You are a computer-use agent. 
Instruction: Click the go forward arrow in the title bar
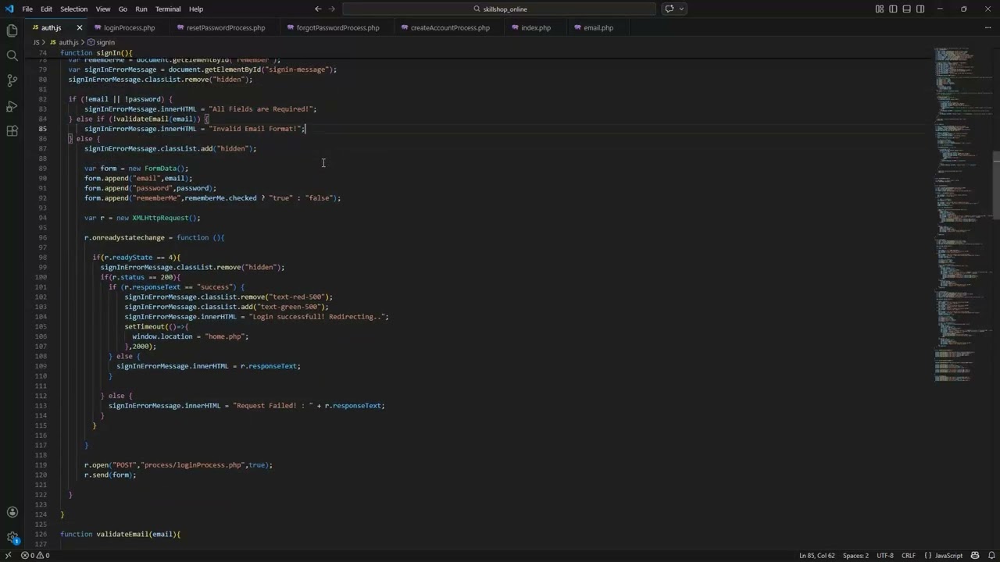click(x=332, y=9)
